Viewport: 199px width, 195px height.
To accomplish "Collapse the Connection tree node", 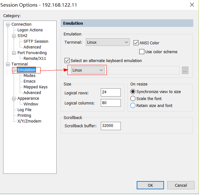I will (8, 24).
